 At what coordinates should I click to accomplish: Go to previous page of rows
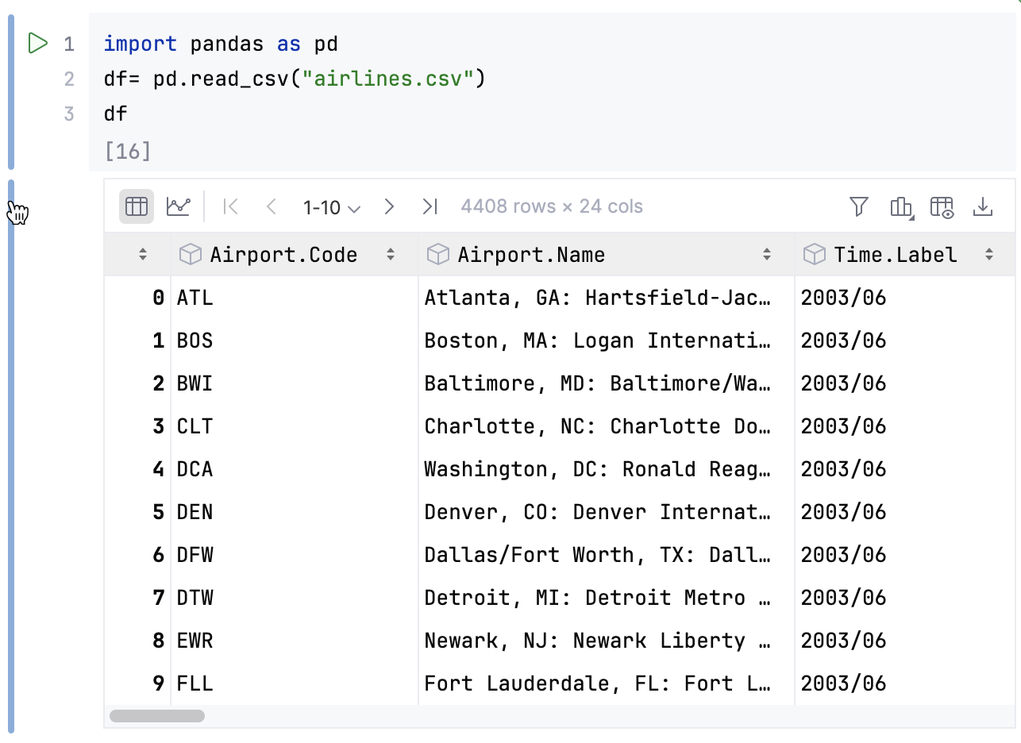coord(272,207)
